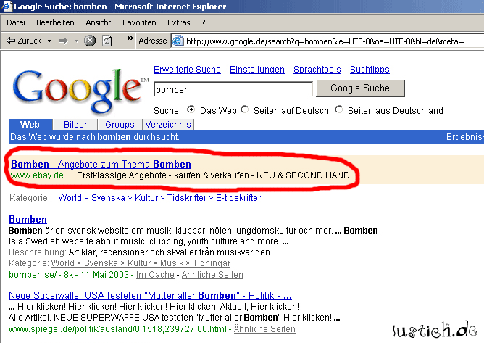This screenshot has width=484, height=343.
Task: Open the Bomben Swedish website result
Action: (x=28, y=219)
